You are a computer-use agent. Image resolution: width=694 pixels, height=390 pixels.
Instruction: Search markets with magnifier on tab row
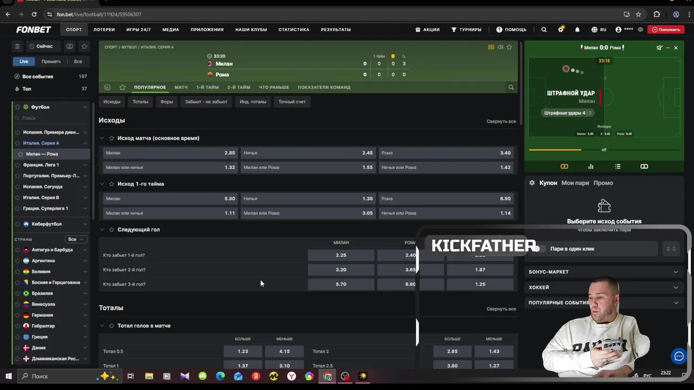coord(511,87)
